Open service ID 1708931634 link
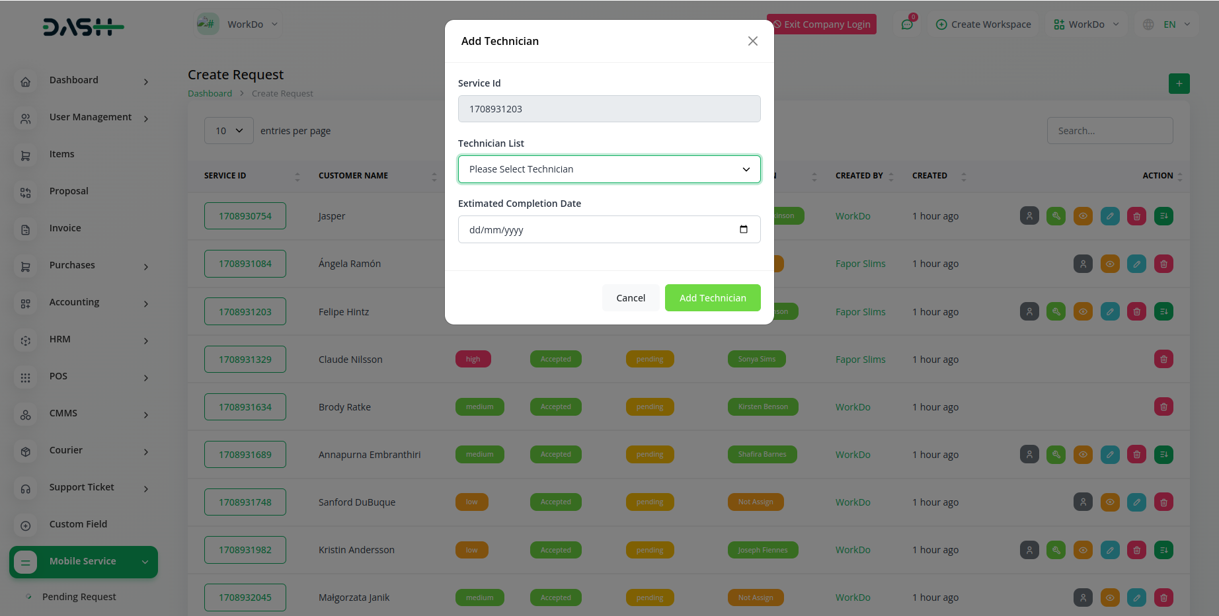 point(245,407)
